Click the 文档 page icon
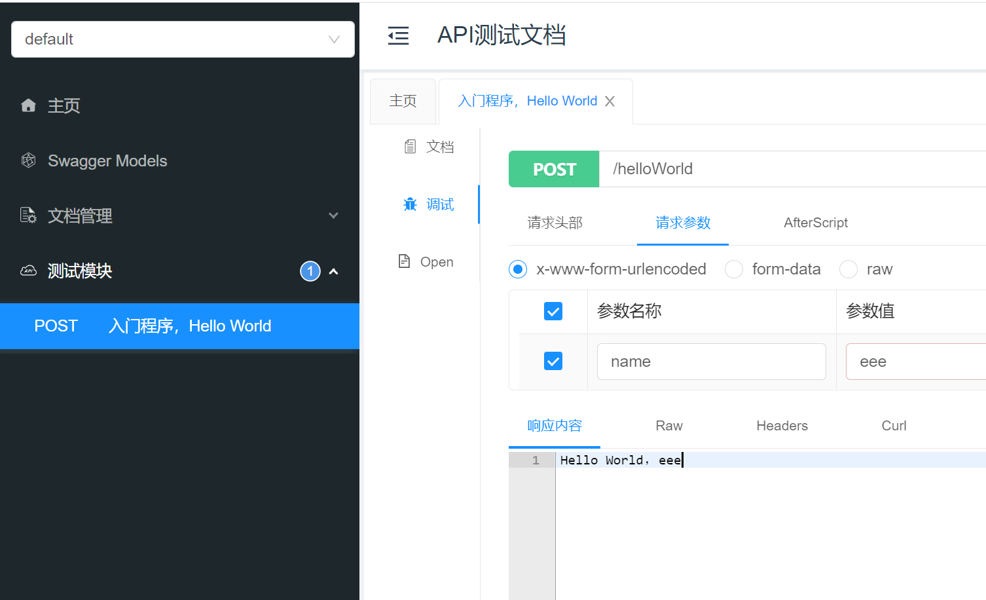This screenshot has height=600, width=986. 410,147
